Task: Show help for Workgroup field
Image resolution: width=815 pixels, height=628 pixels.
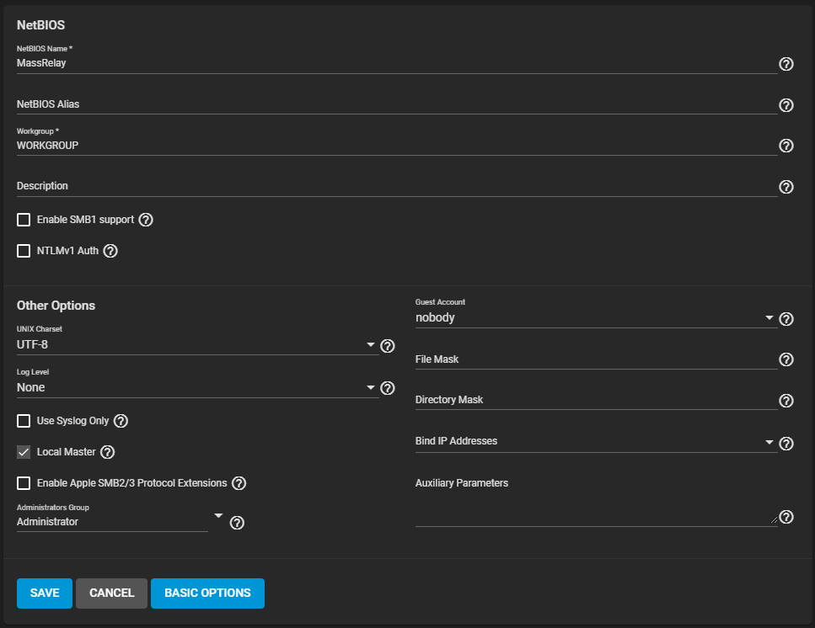Action: [x=786, y=146]
